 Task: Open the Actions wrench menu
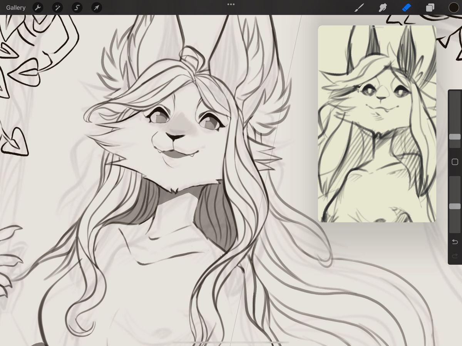pyautogui.click(x=38, y=7)
